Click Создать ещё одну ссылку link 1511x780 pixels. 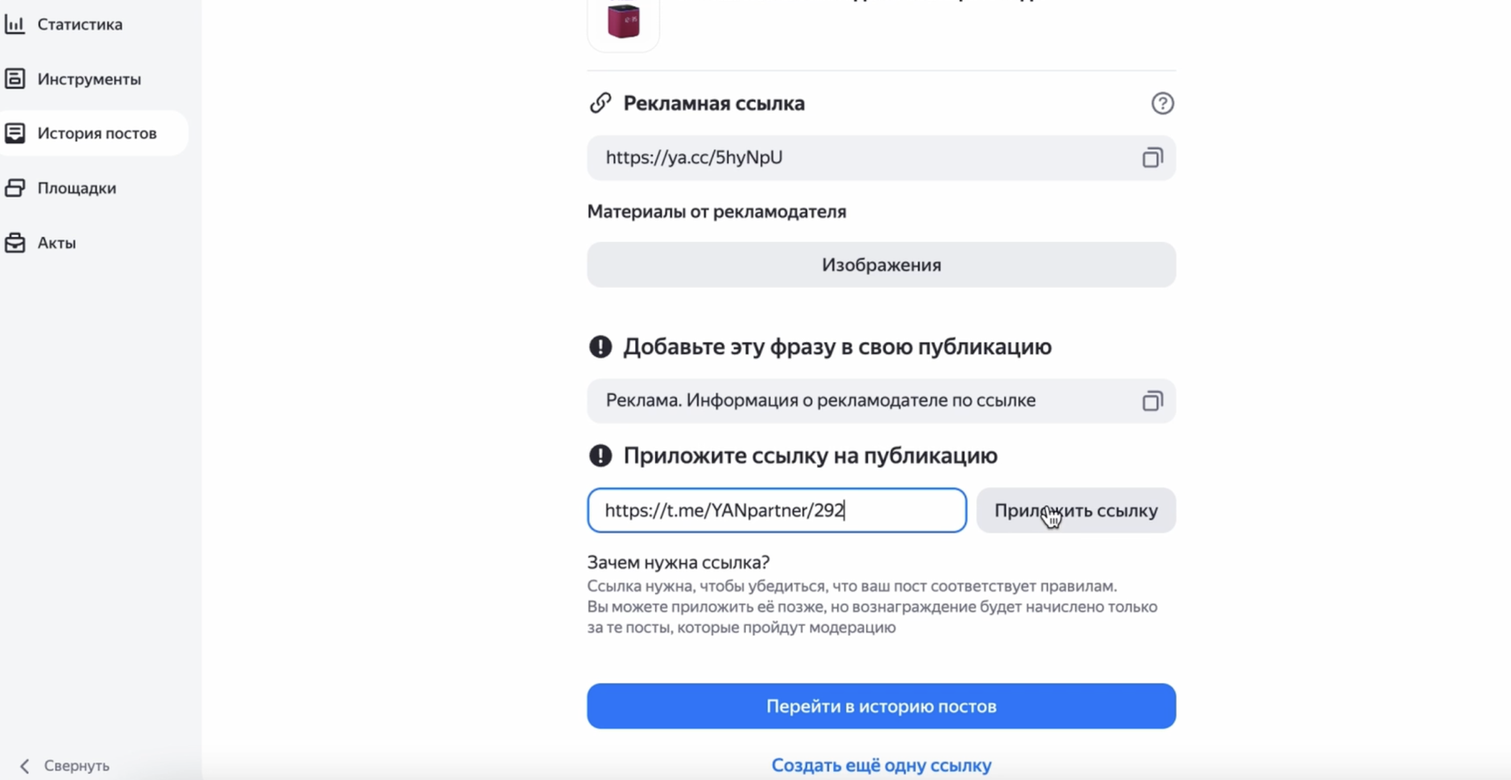pyautogui.click(x=881, y=765)
